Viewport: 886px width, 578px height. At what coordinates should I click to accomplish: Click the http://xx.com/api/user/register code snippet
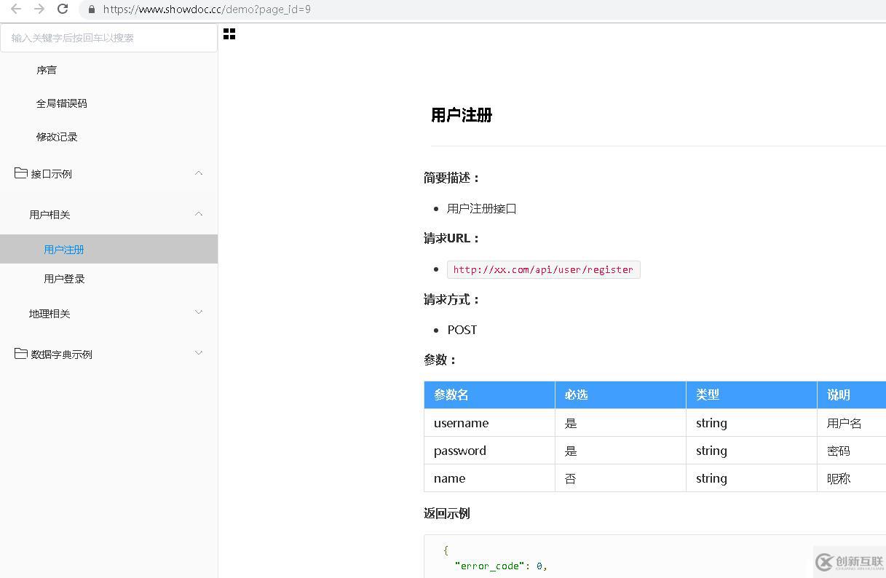[x=543, y=269]
